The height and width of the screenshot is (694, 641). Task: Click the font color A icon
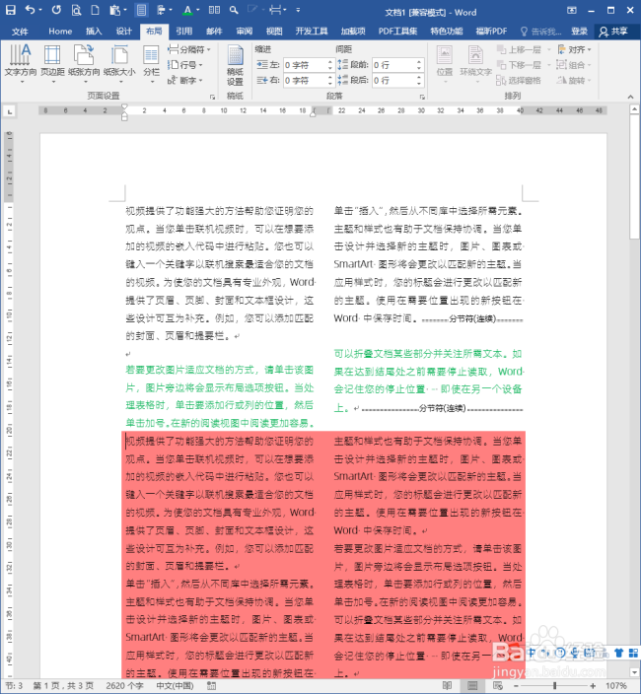(188, 10)
